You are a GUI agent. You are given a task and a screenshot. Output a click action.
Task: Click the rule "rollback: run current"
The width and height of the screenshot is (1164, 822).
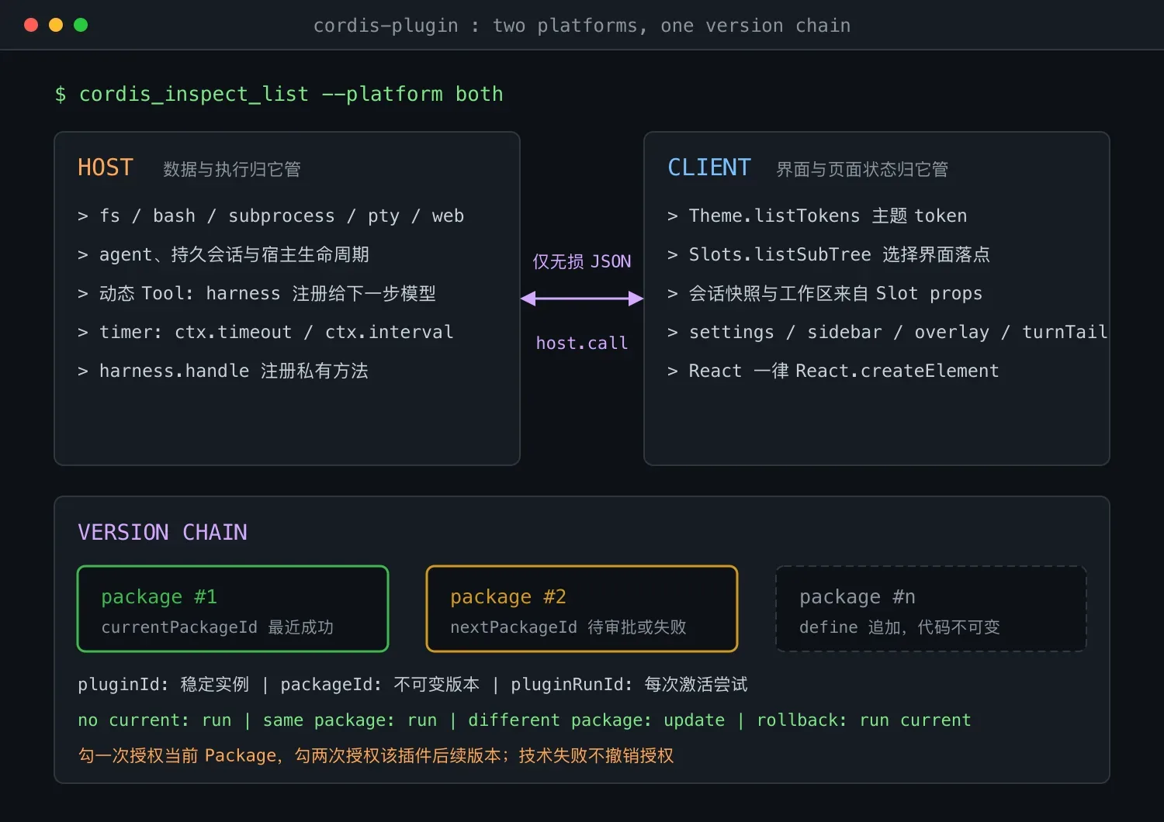864,720
